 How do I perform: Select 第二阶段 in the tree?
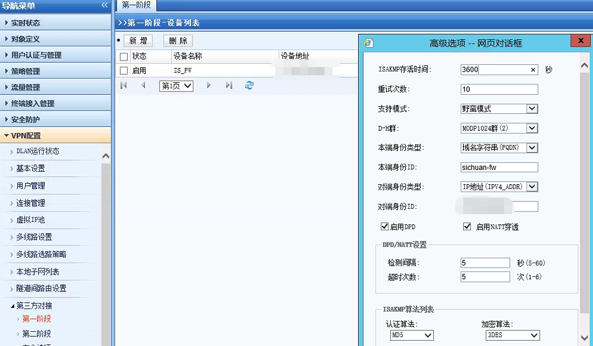37,334
